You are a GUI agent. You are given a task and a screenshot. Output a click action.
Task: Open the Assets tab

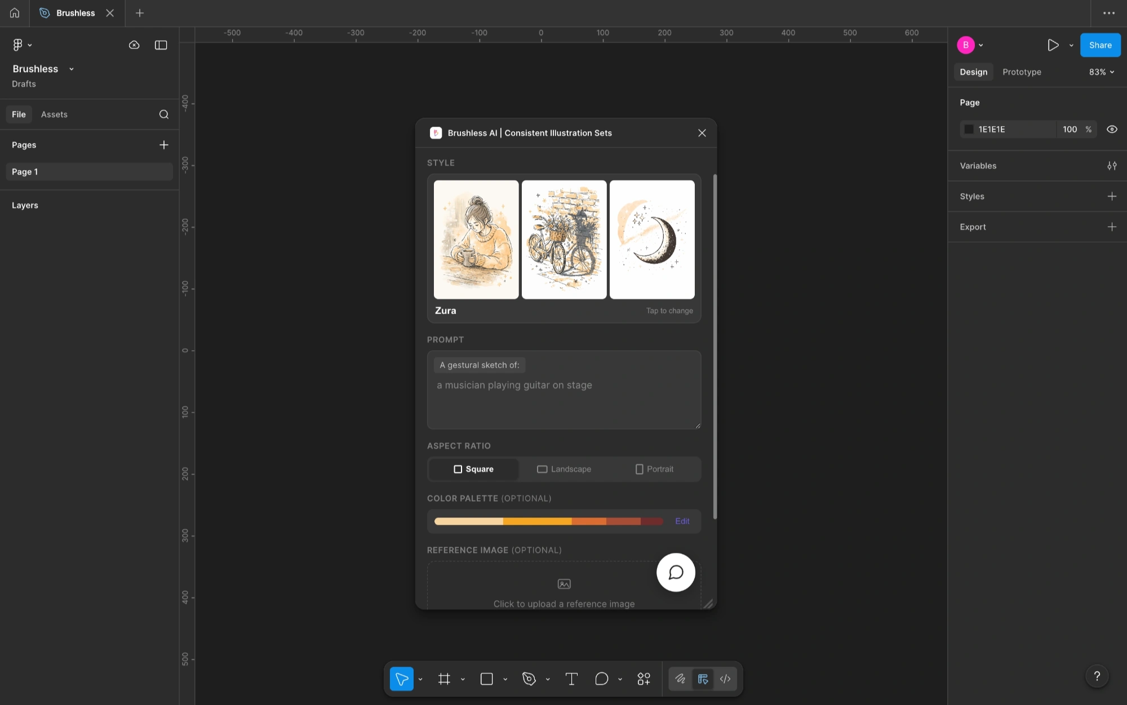click(x=54, y=114)
